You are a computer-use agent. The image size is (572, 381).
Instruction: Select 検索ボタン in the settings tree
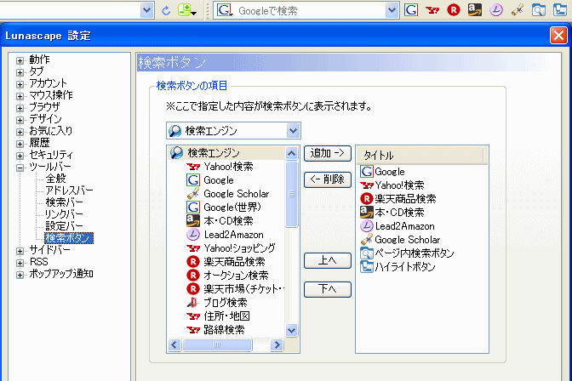click(69, 238)
